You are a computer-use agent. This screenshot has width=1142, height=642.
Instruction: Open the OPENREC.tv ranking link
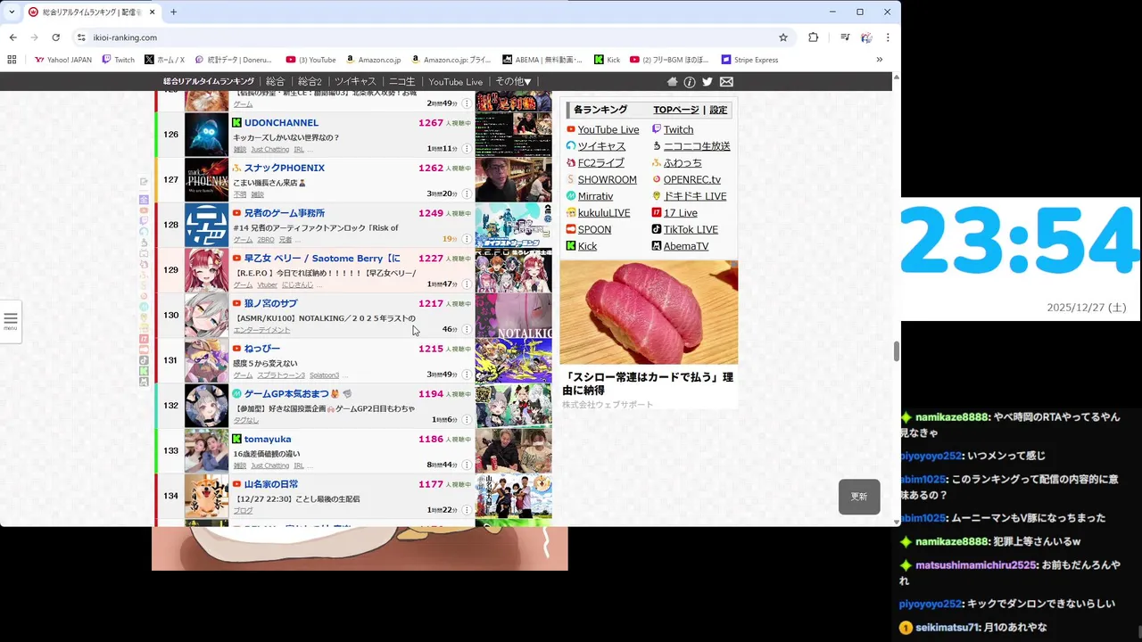pos(692,179)
